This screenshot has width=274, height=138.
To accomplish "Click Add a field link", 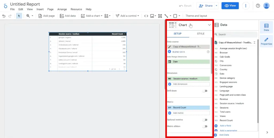I will tap(225, 125).
